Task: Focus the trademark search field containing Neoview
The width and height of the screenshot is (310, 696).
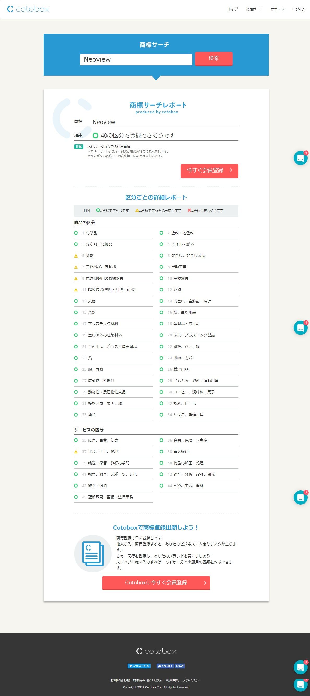Action: 136,60
